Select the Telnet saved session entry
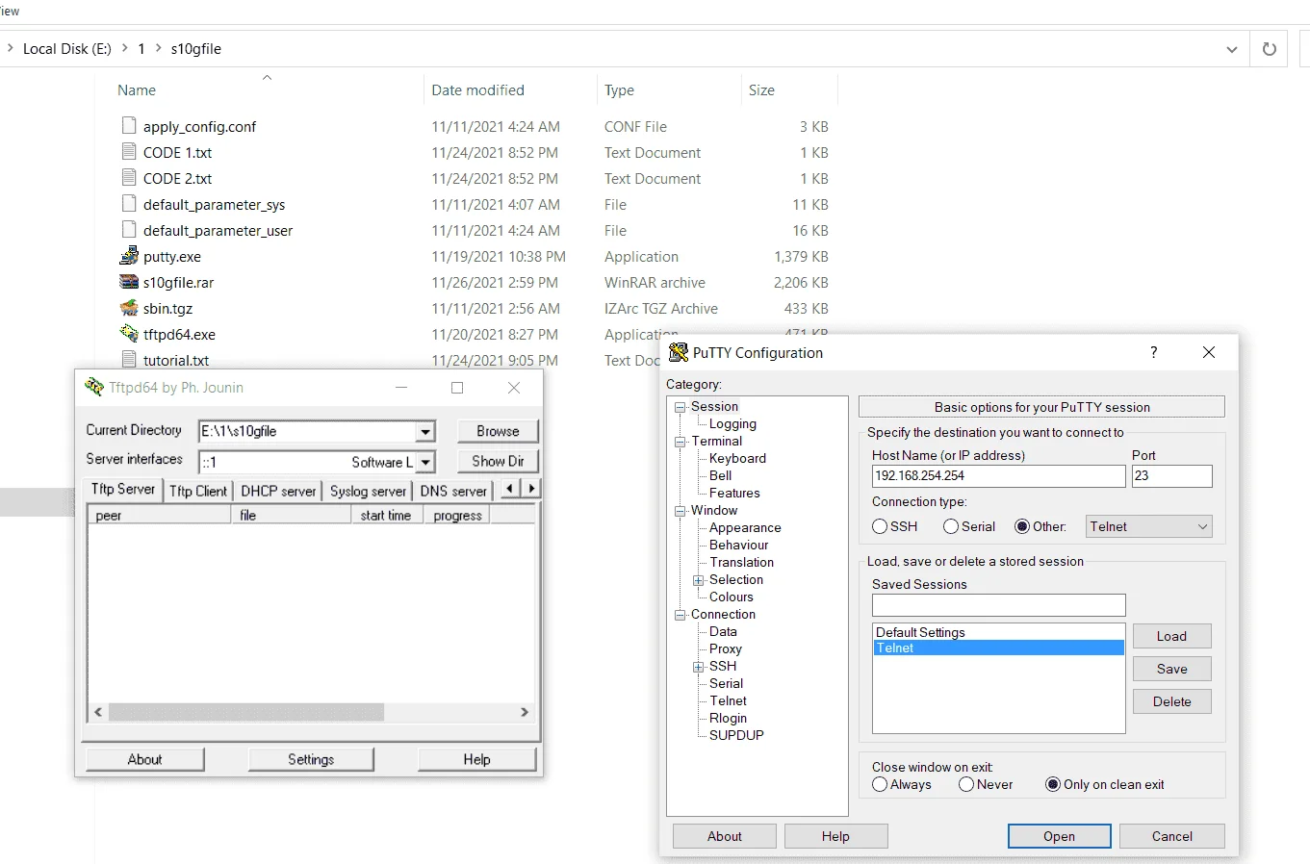The image size is (1310, 864). click(x=998, y=648)
